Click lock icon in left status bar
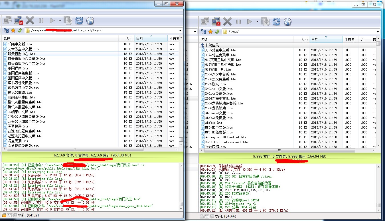Screen dimensions: 385x221 pyautogui.click(x=4, y=215)
